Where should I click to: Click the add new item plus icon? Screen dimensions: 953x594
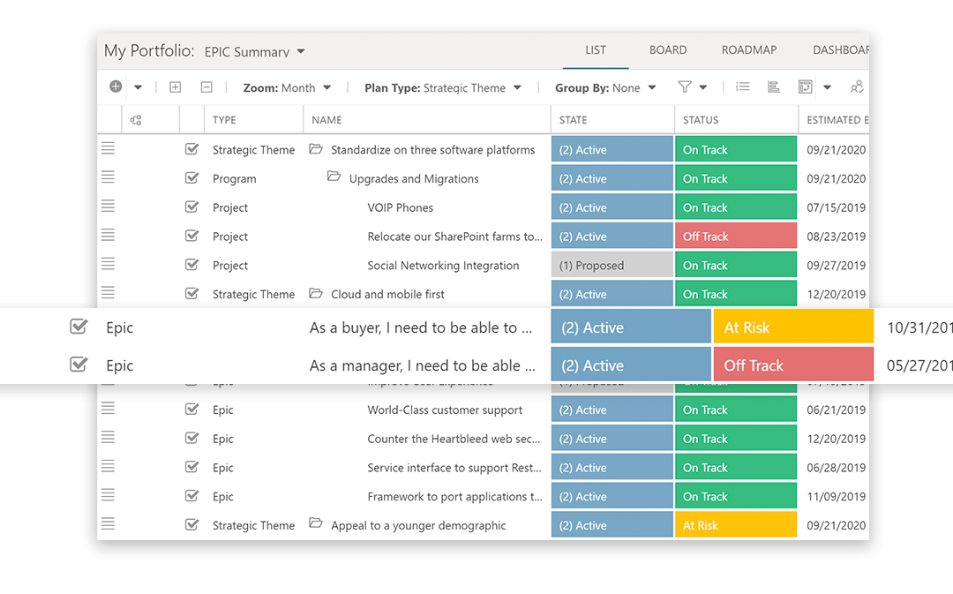point(116,86)
